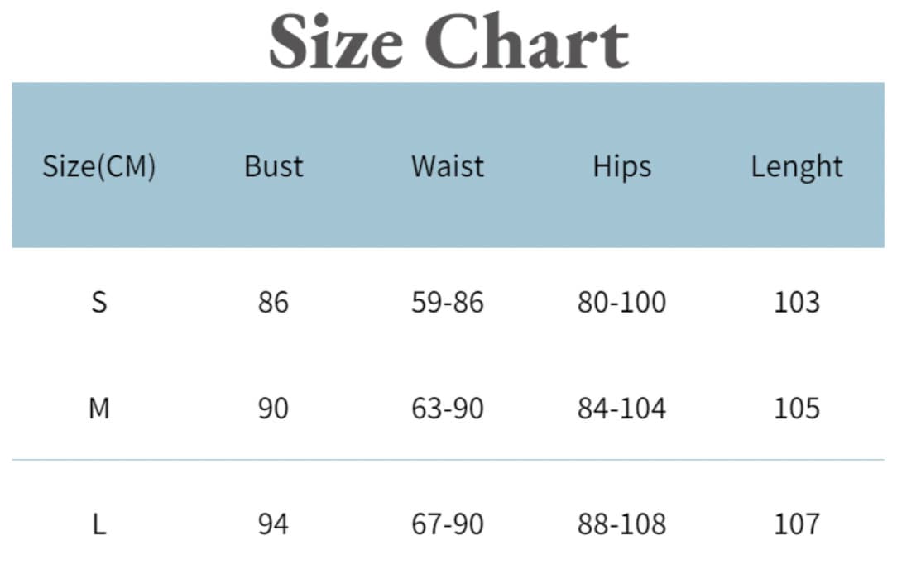Viewport: 897px width, 569px height.
Task: Select the Size(CM) column header
Action: click(99, 167)
